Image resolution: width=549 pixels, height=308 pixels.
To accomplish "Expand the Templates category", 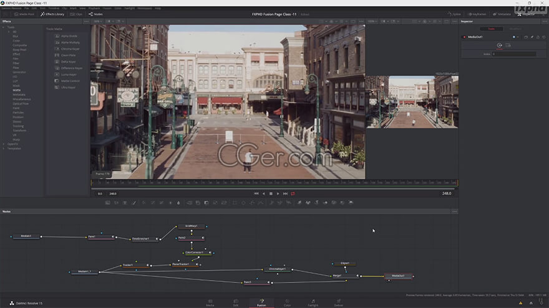I will coord(4,149).
